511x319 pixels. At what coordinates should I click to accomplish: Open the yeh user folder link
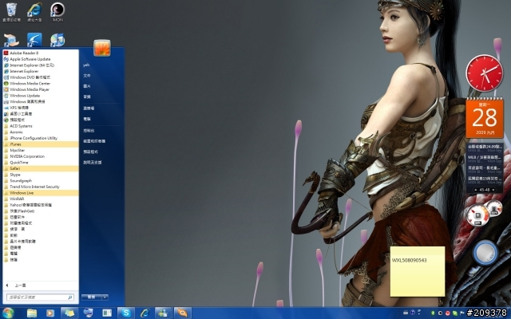pos(86,65)
